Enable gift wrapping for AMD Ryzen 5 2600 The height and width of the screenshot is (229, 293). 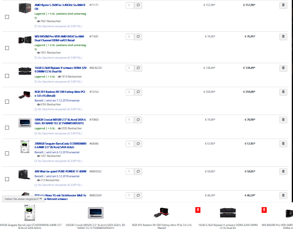36,26
